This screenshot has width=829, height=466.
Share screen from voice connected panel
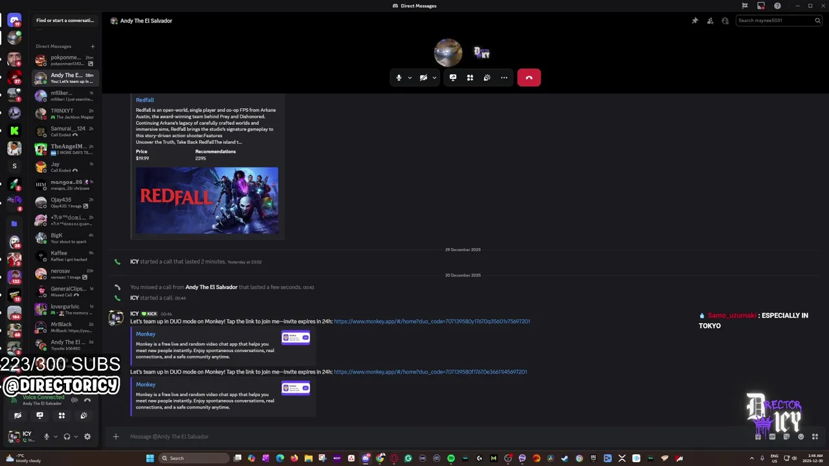click(x=40, y=416)
